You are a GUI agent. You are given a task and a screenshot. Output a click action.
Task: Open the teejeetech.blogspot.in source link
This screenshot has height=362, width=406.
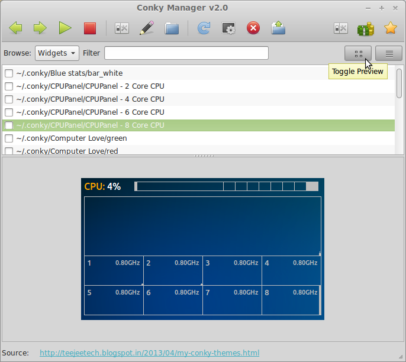pyautogui.click(x=149, y=353)
